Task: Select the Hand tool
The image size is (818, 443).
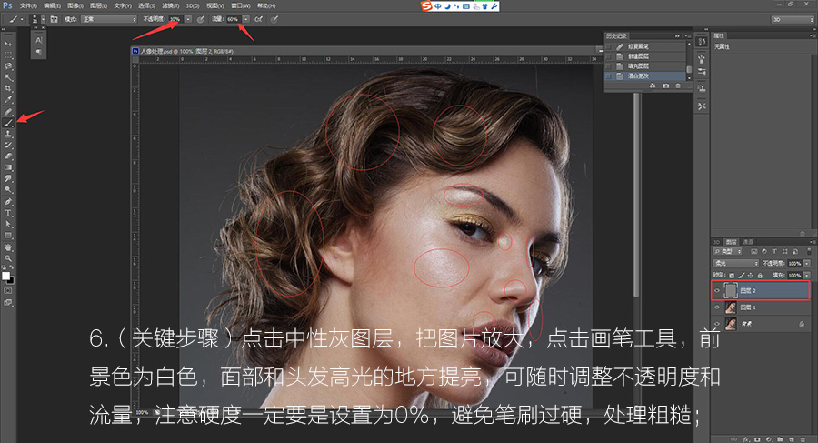Action: point(8,247)
